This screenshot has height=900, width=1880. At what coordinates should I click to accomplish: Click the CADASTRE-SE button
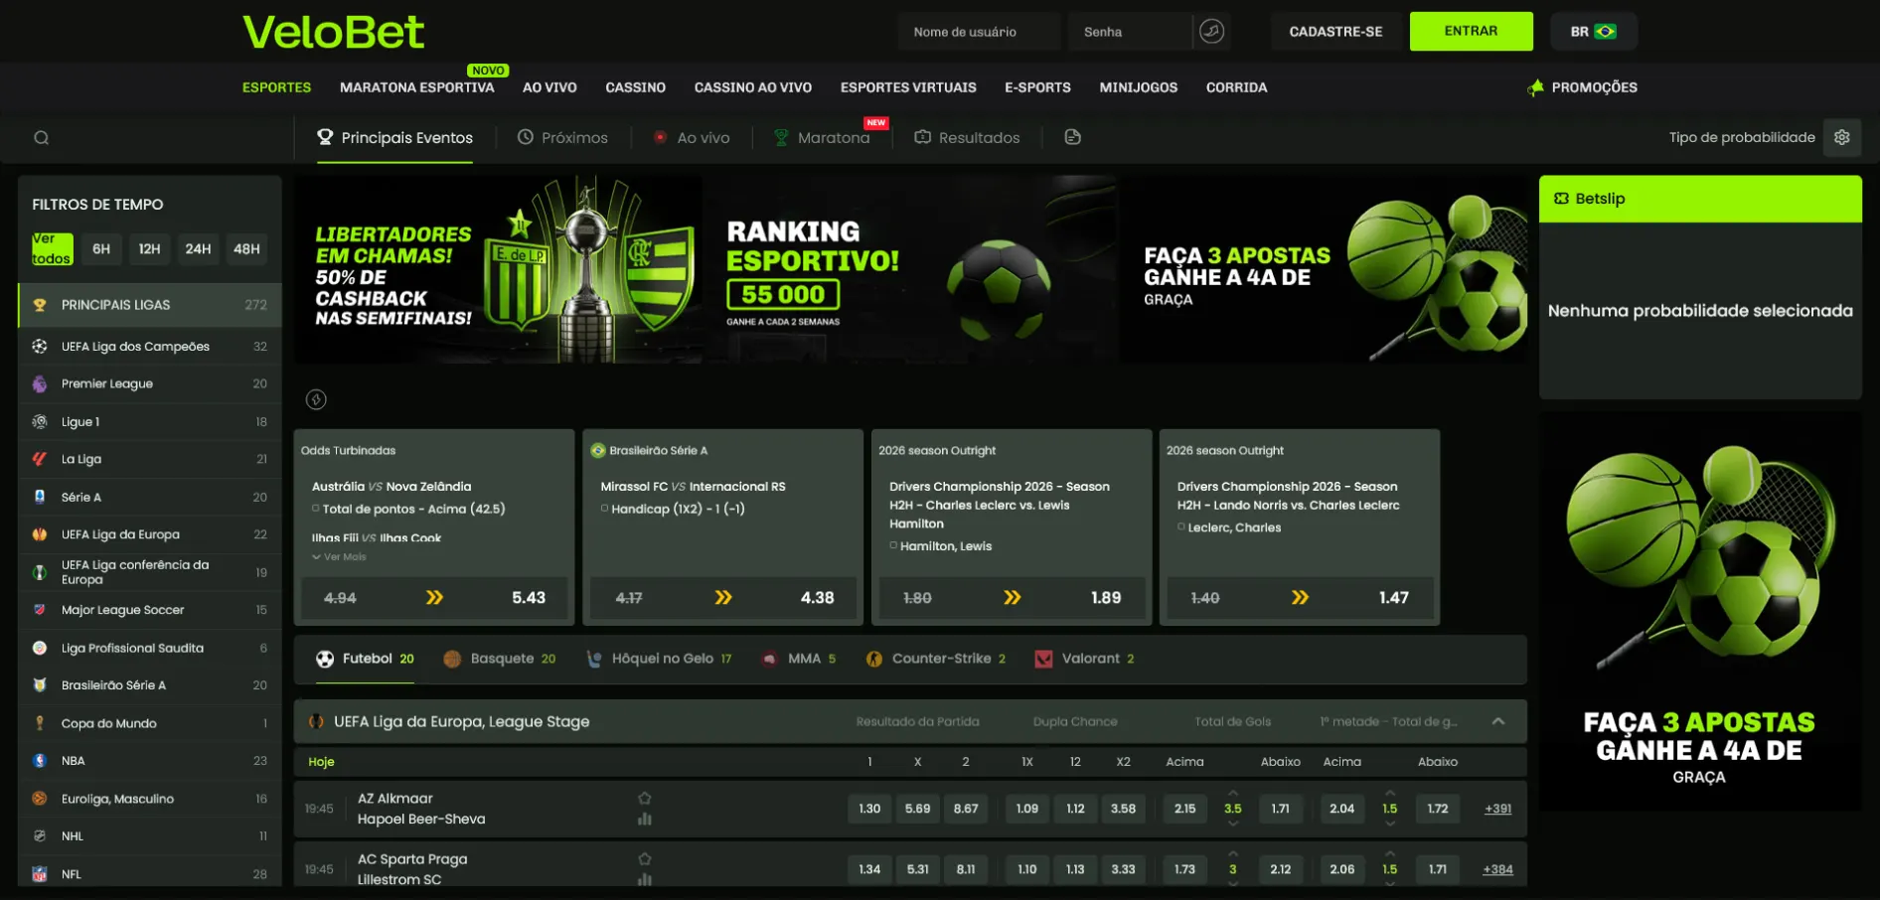[1335, 32]
